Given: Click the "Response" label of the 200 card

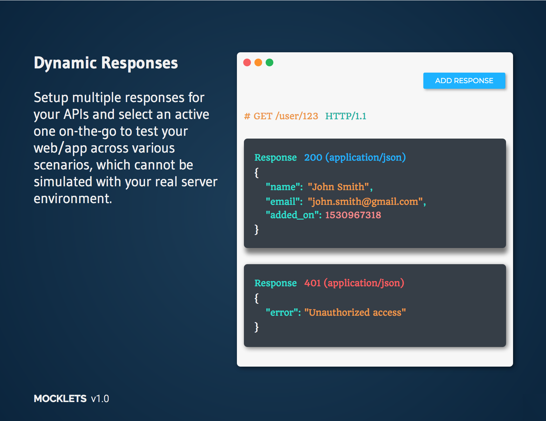Looking at the screenshot, I should [275, 158].
